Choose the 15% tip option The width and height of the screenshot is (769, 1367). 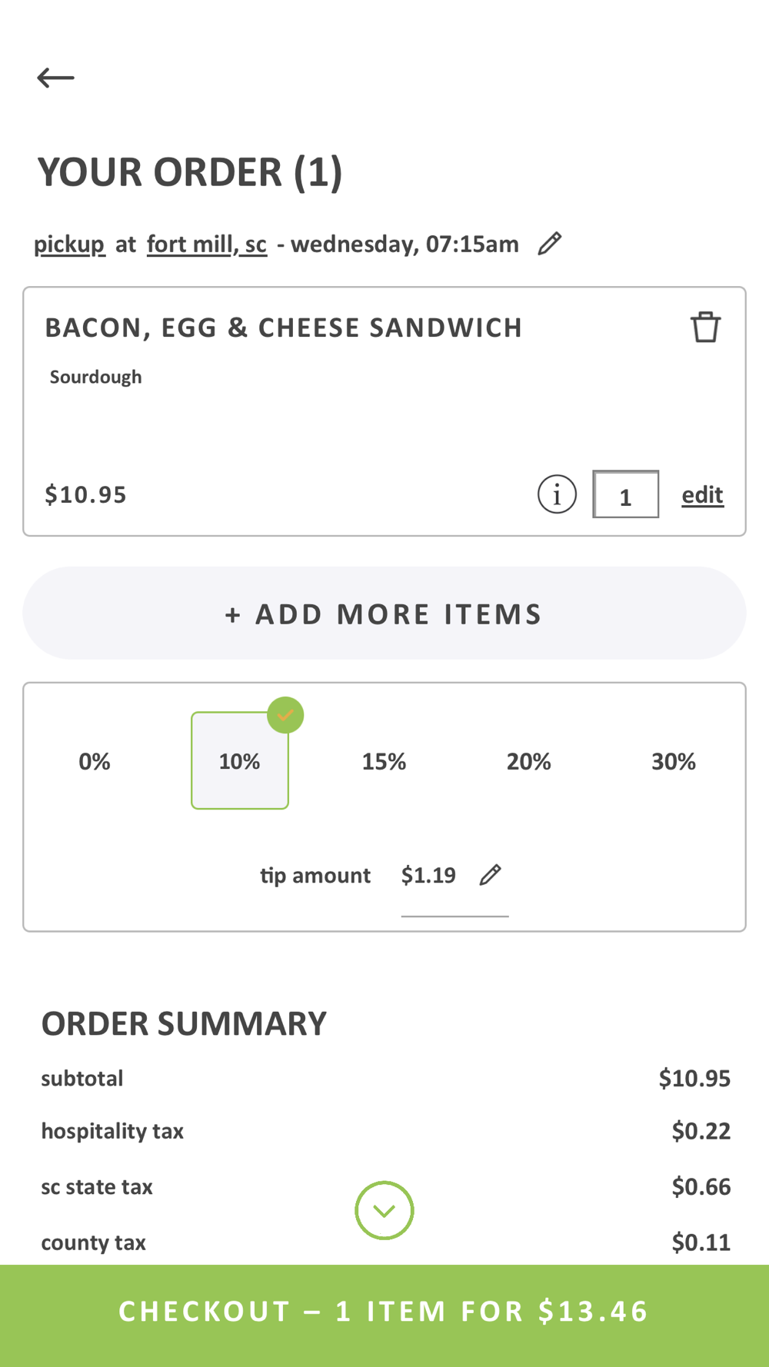tap(384, 761)
